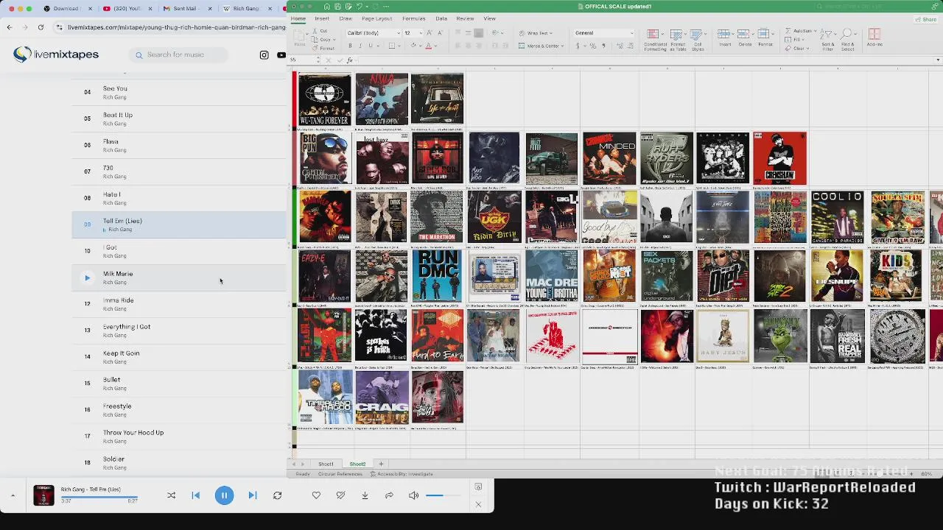Reload the livemixtapes page

click(41, 27)
